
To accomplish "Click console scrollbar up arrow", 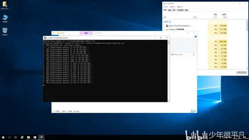I will click(169, 41).
